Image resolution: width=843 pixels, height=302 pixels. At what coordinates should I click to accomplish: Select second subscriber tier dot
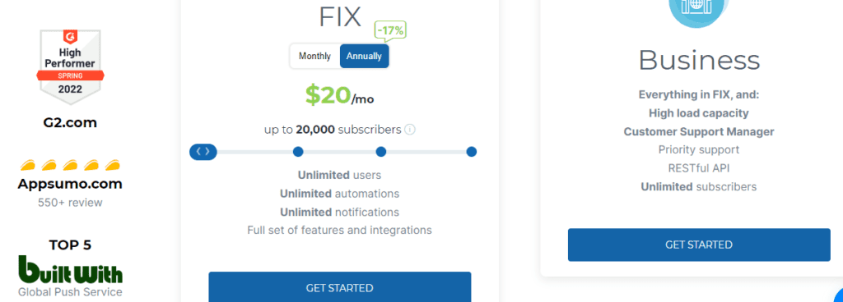(x=298, y=152)
